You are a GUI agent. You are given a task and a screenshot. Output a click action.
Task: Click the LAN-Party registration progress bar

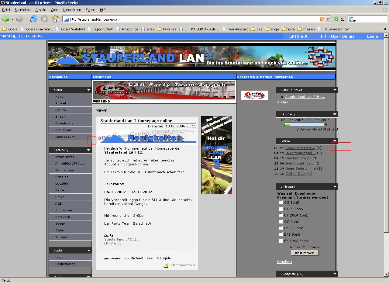[304, 124]
